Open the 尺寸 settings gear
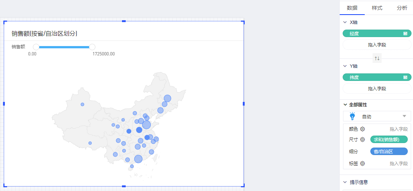This screenshot has width=413, height=191. [362, 140]
